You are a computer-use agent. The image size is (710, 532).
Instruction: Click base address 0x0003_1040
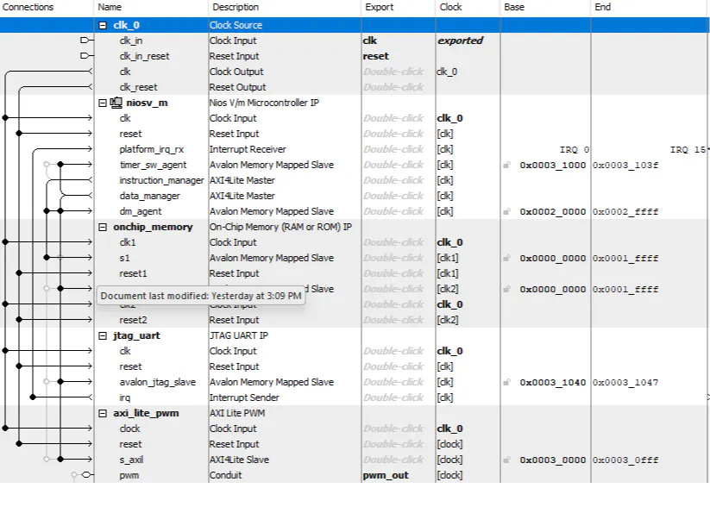tap(552, 382)
